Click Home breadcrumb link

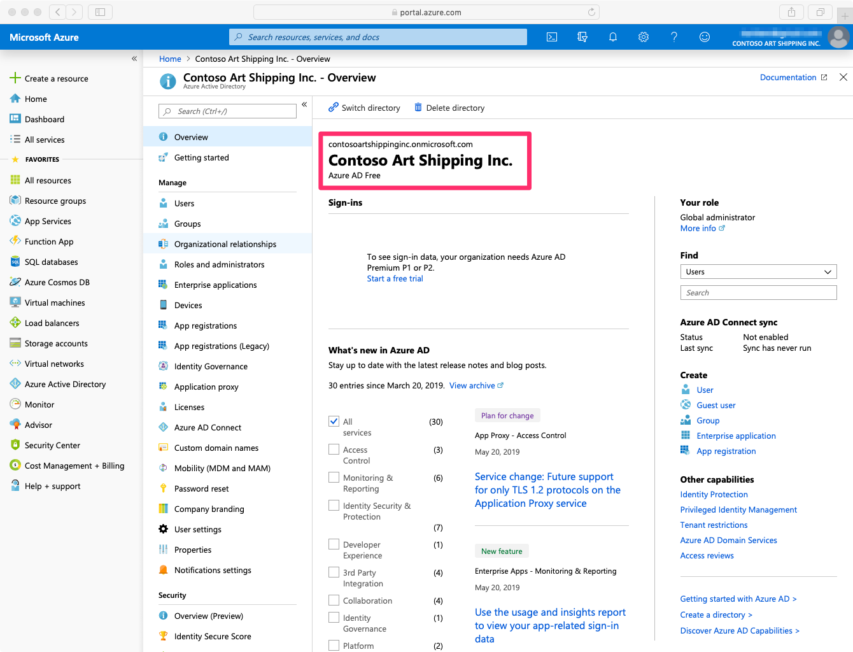click(x=170, y=59)
